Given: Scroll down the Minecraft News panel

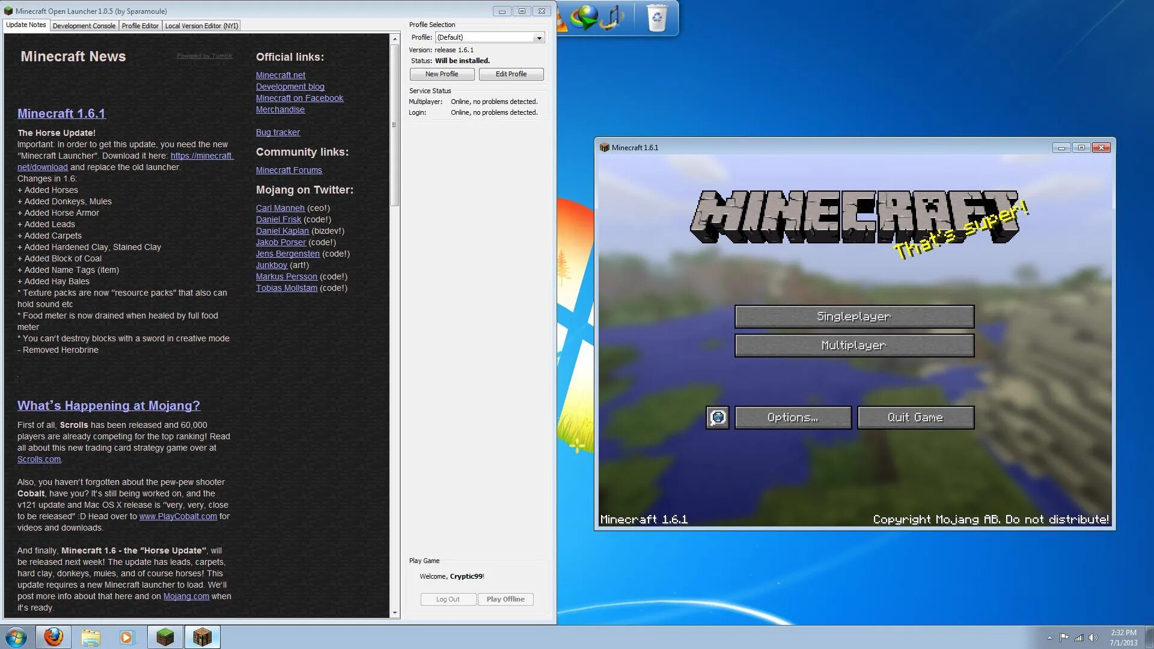Looking at the screenshot, I should [395, 612].
